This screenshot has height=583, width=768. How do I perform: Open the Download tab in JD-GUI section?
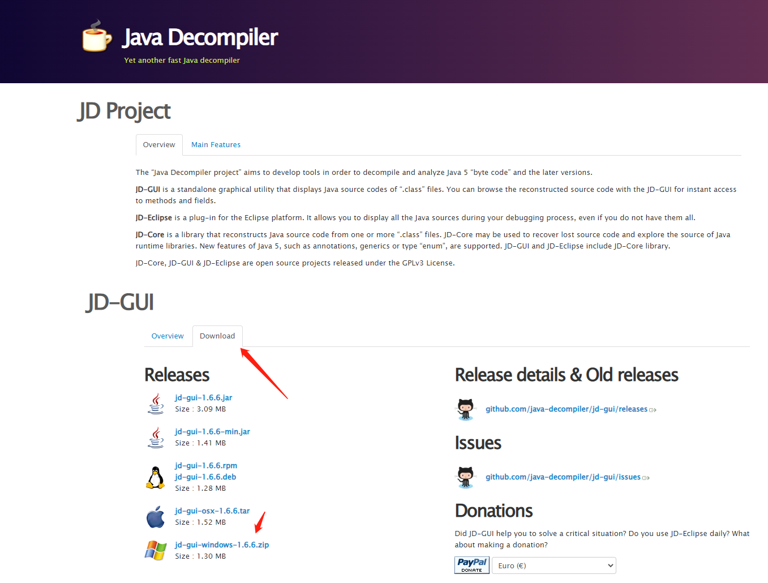tap(217, 336)
